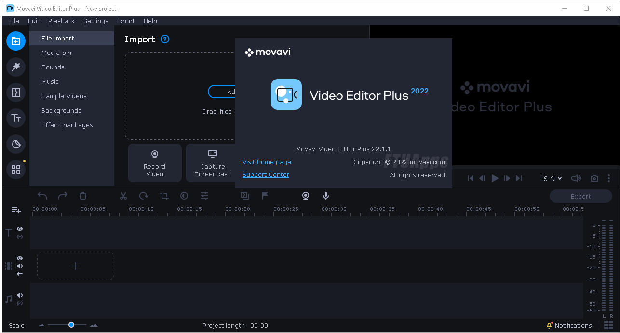
Task: Mute the audio track speaker
Action: [x=20, y=295]
